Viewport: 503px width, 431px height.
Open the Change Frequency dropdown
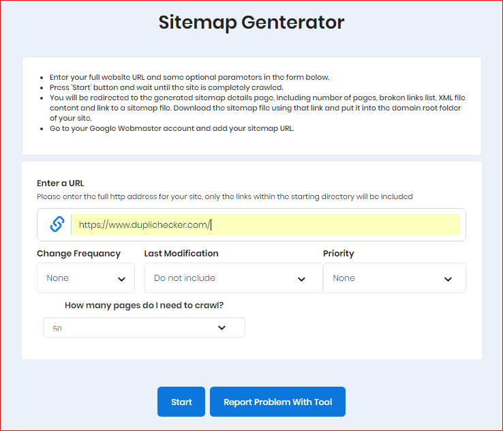click(x=86, y=278)
